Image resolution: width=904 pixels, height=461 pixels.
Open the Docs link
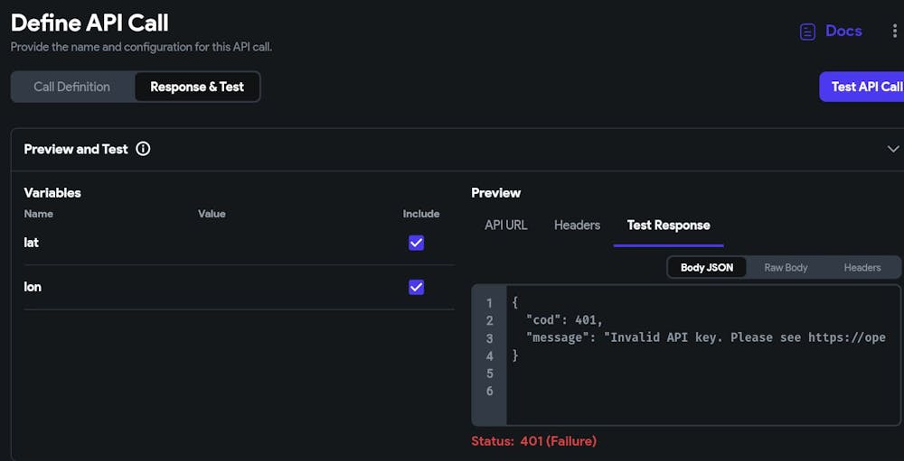[843, 32]
